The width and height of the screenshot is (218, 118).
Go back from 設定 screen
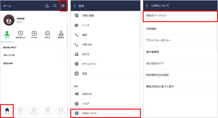(x=75, y=6)
